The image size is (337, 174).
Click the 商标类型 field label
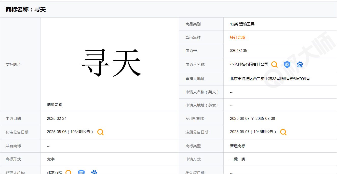coord(193,146)
